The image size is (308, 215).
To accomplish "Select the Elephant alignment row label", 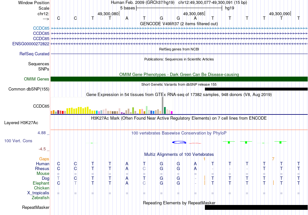I will 41,183.
